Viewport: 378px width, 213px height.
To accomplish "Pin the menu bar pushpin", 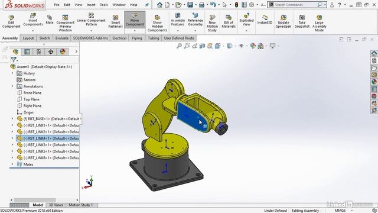I will (147, 5).
